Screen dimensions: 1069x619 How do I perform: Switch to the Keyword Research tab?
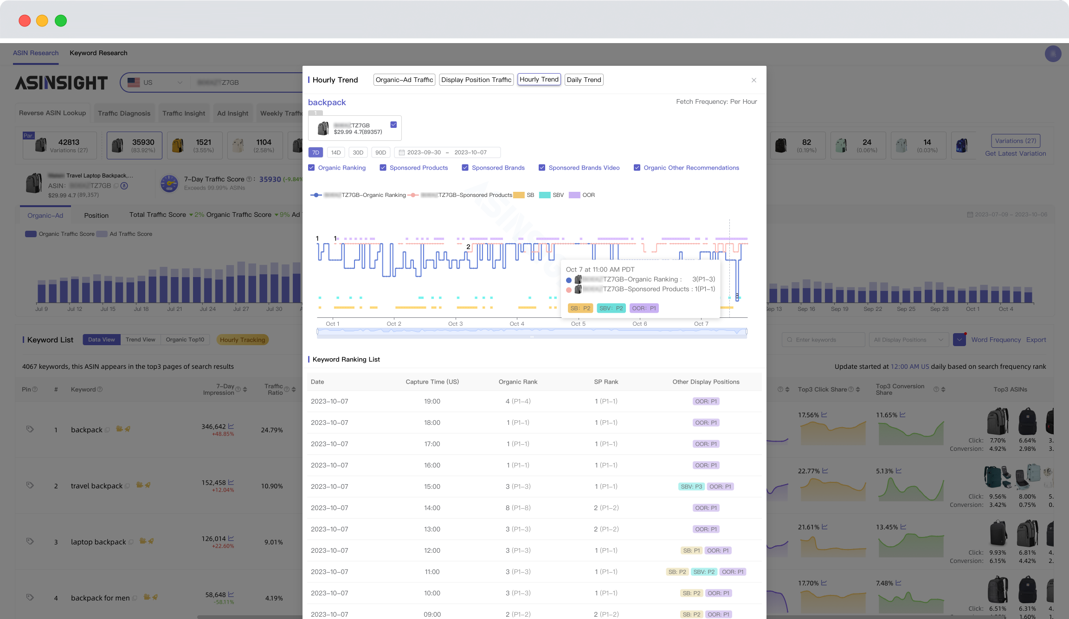[x=98, y=52]
